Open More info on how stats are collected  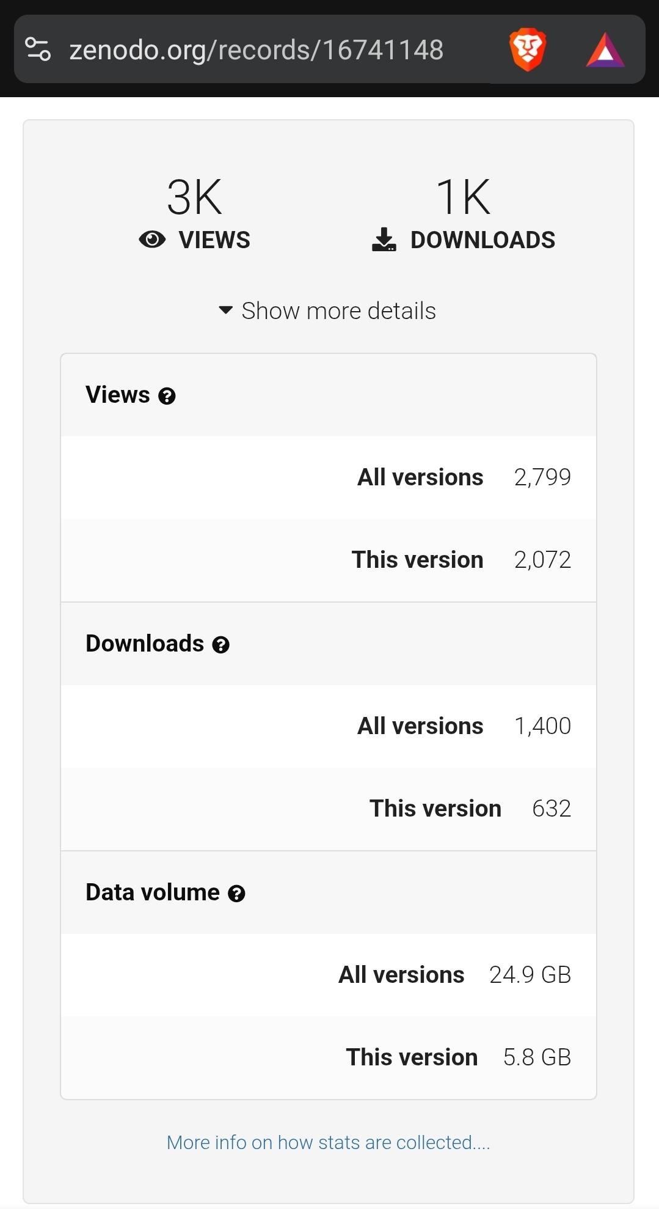328,1142
